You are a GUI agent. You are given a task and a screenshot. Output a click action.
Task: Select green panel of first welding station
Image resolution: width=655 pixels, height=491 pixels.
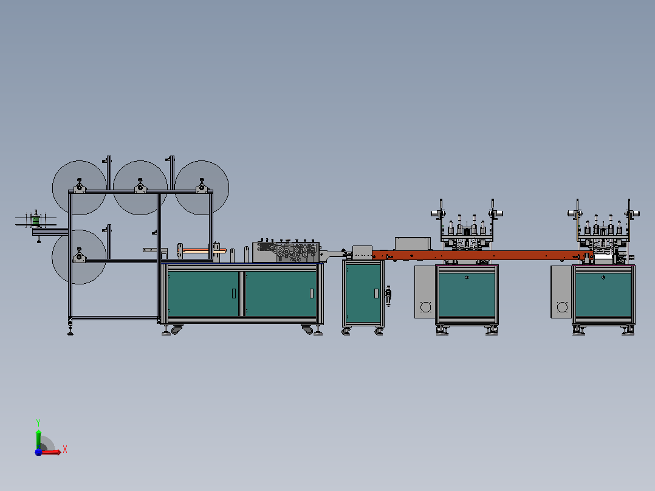467,295
